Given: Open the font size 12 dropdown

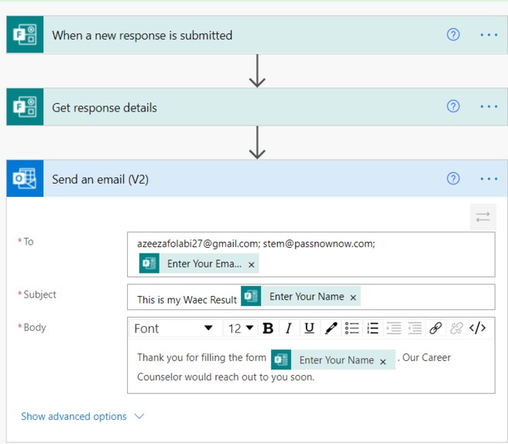Looking at the screenshot, I should [240, 329].
